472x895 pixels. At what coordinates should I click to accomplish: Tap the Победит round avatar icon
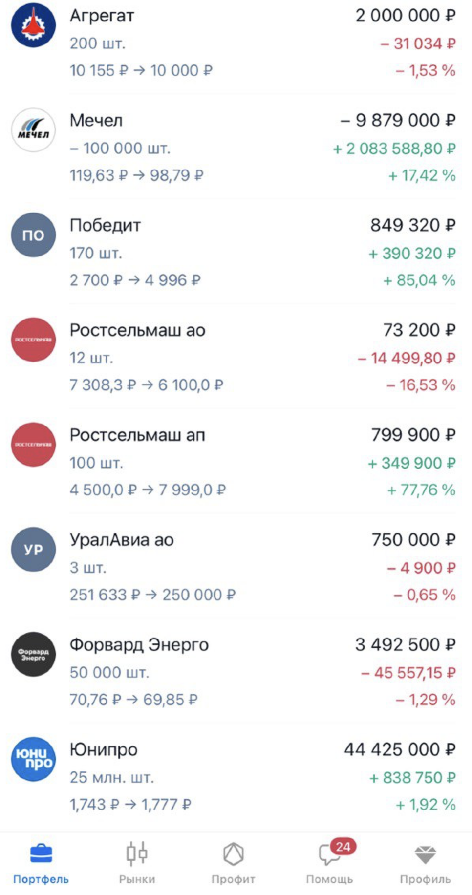[x=33, y=235]
